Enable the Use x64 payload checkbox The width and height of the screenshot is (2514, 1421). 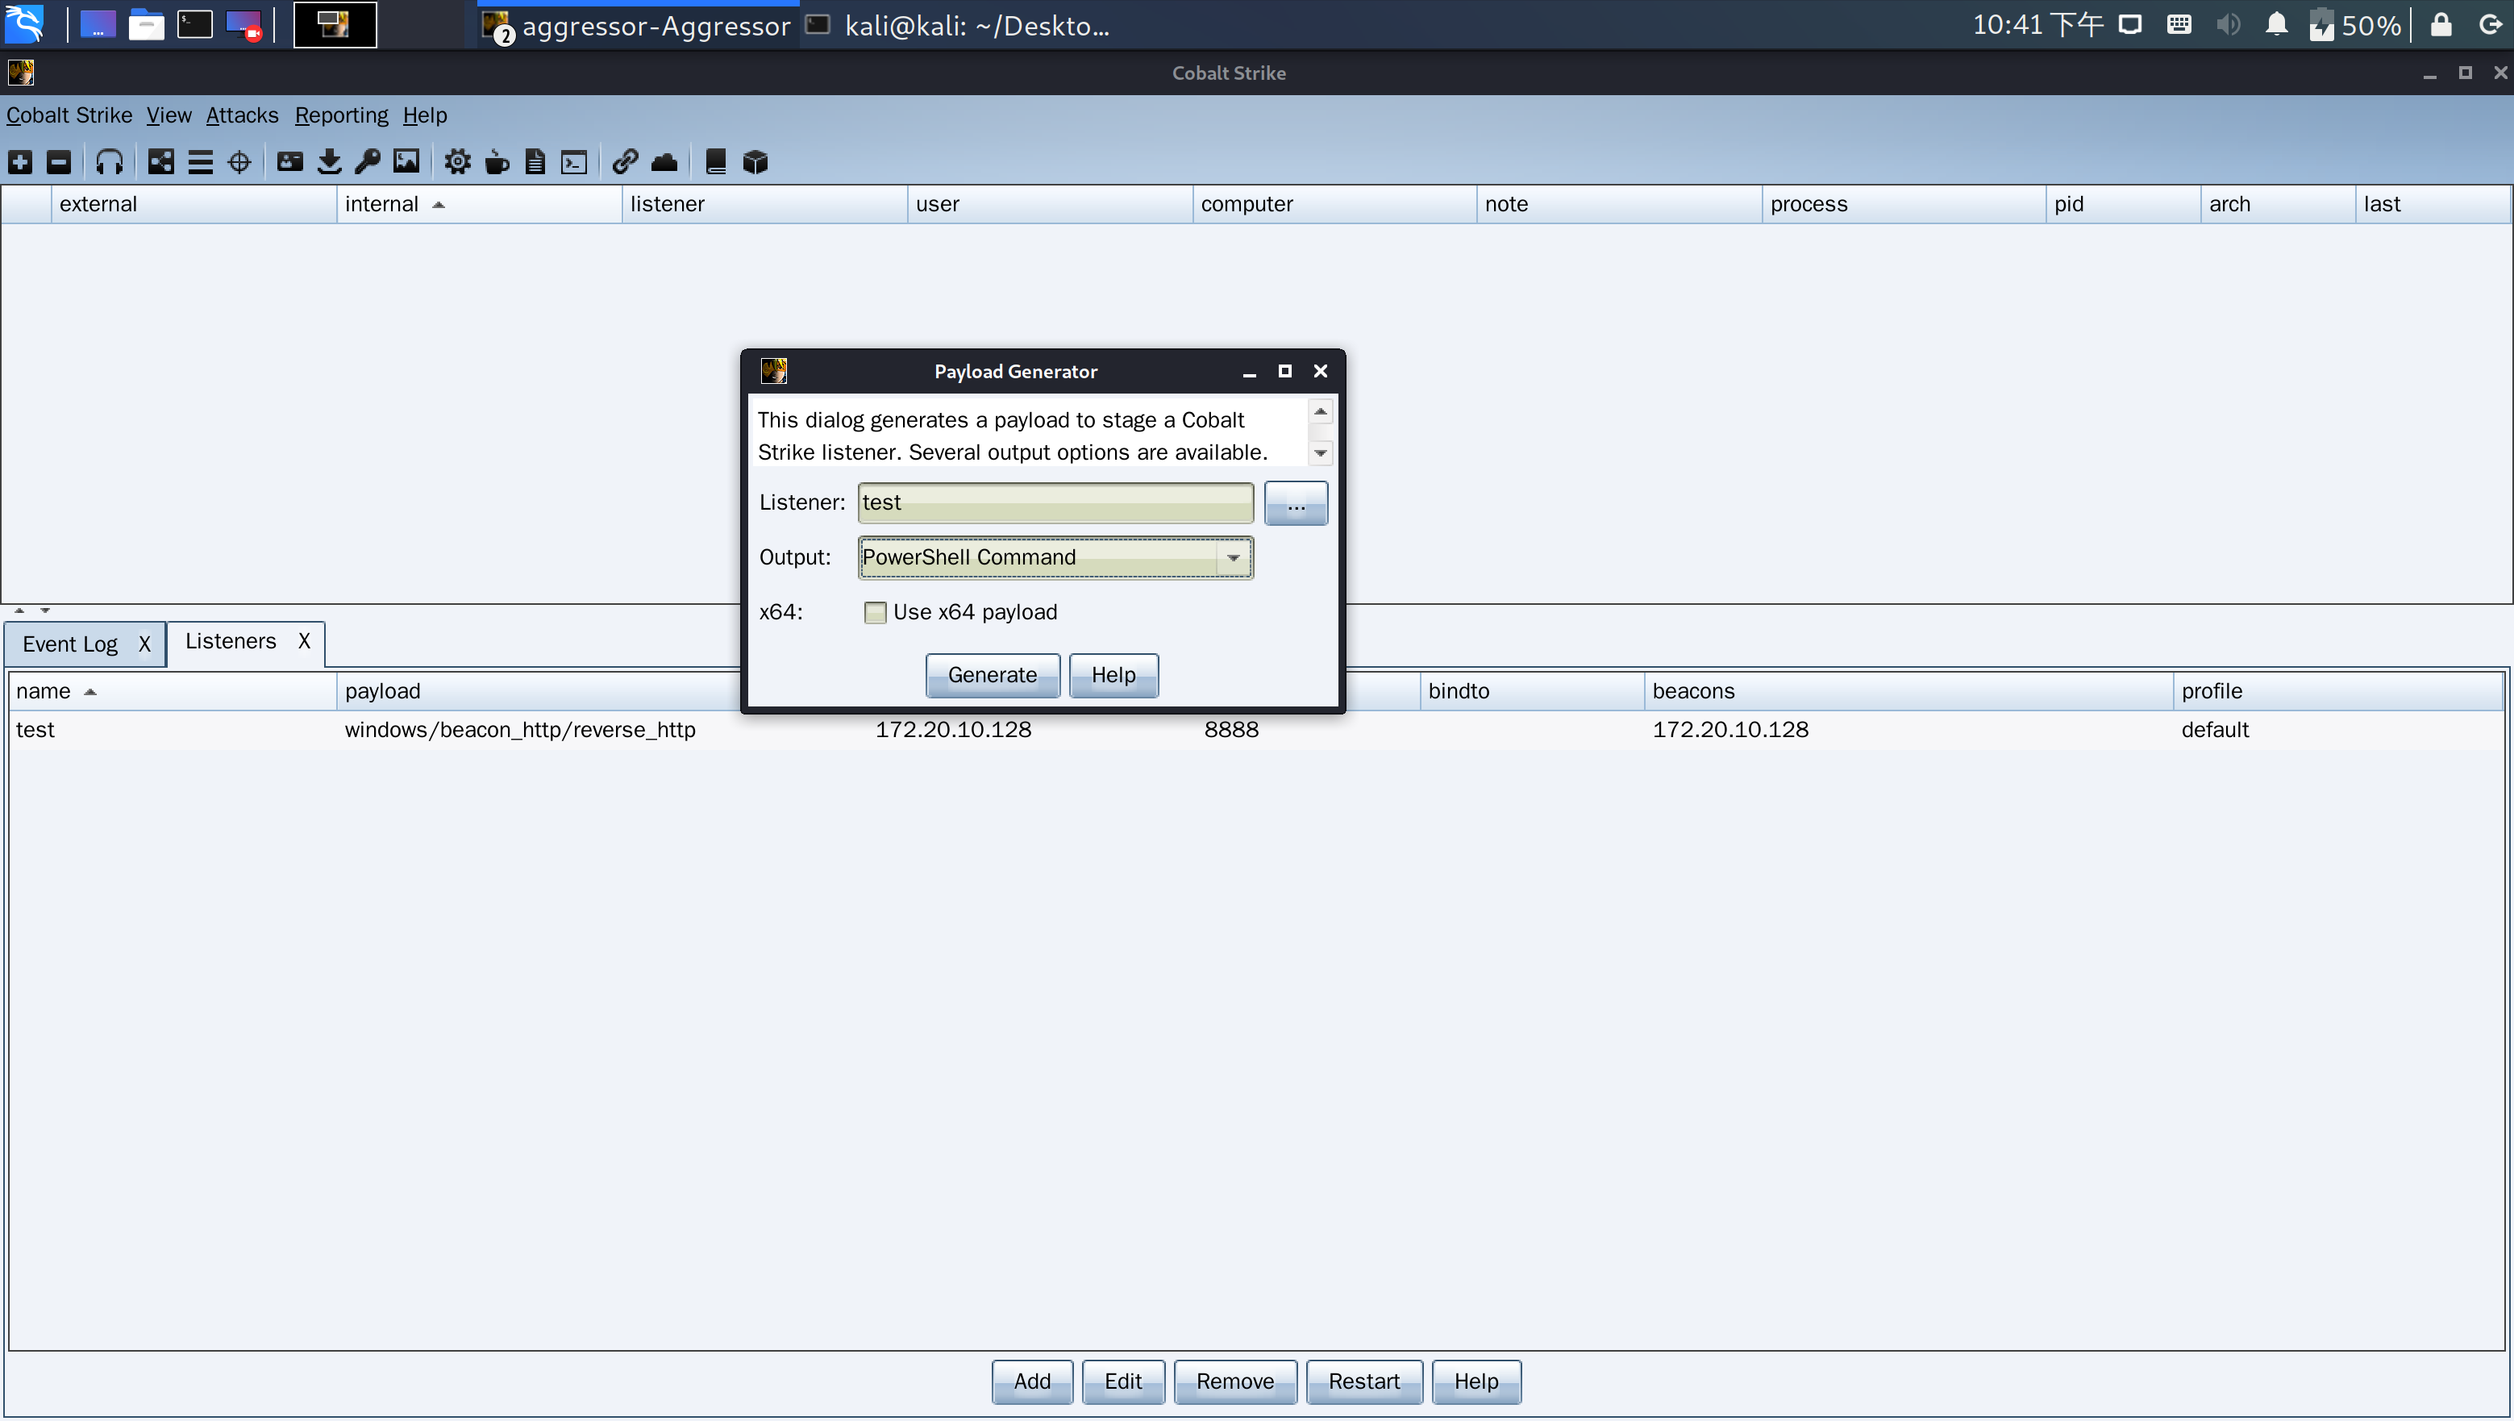pos(875,612)
